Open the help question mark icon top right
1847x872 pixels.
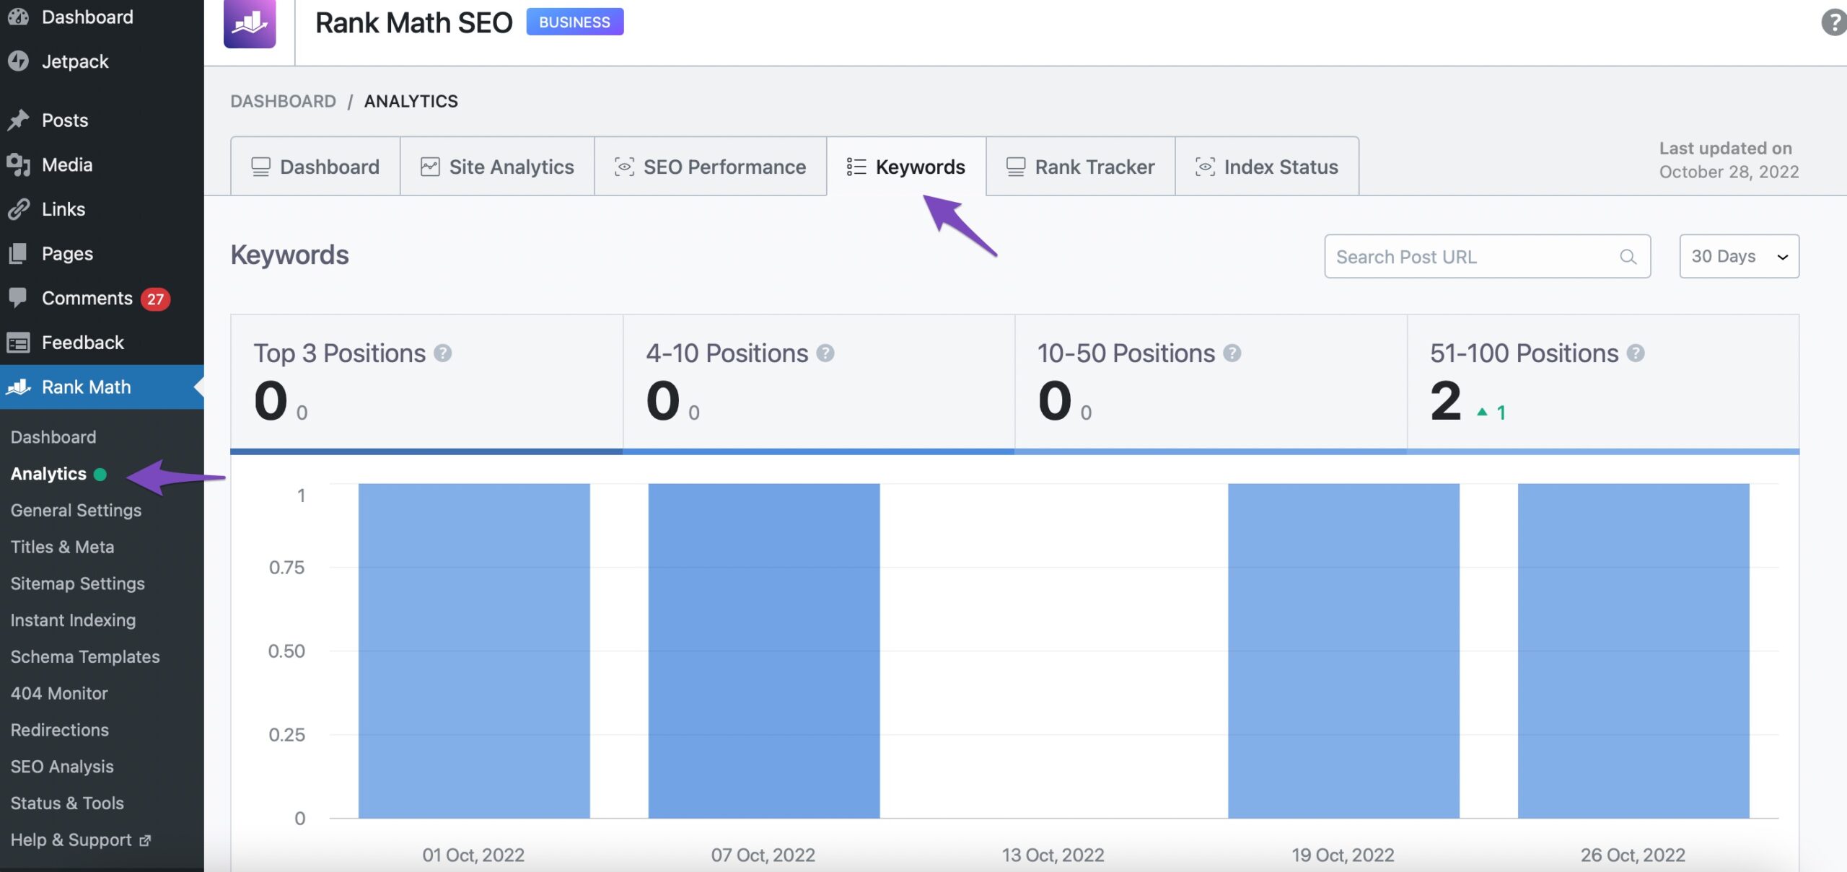(x=1833, y=22)
